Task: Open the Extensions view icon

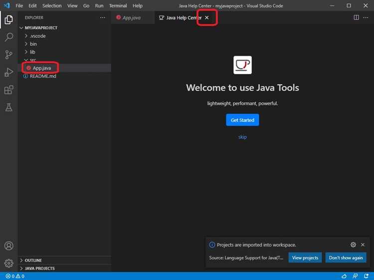Action: pos(8,90)
